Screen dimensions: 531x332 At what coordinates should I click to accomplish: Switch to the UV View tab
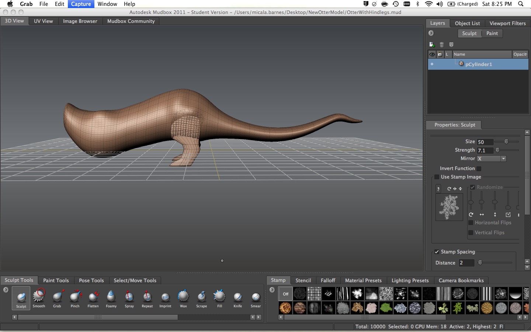(43, 21)
